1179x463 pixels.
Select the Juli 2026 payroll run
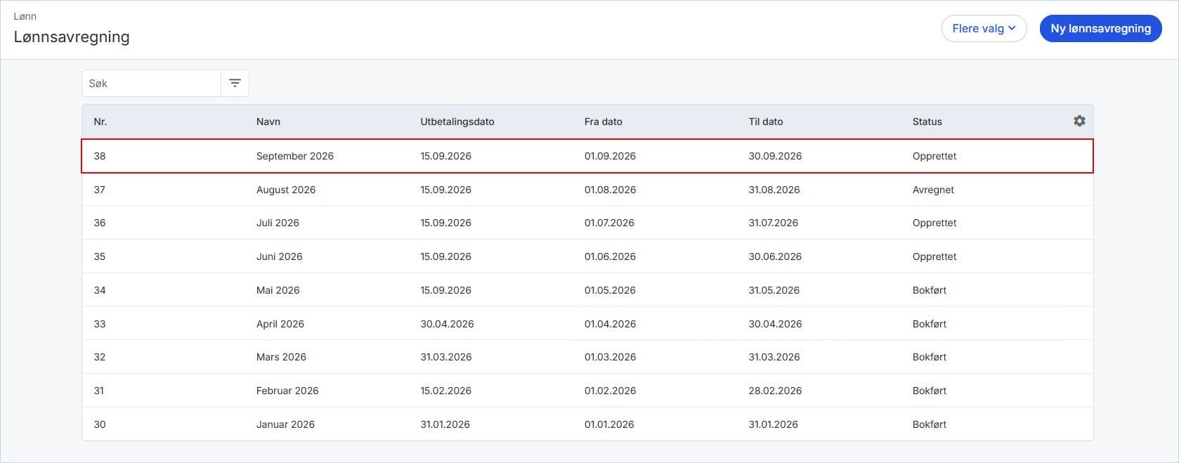point(587,223)
